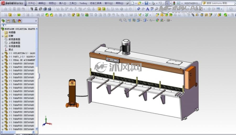The width and height of the screenshot is (236, 135).
Task: Switch to DisplayManager color ball tab
Action: point(19,21)
